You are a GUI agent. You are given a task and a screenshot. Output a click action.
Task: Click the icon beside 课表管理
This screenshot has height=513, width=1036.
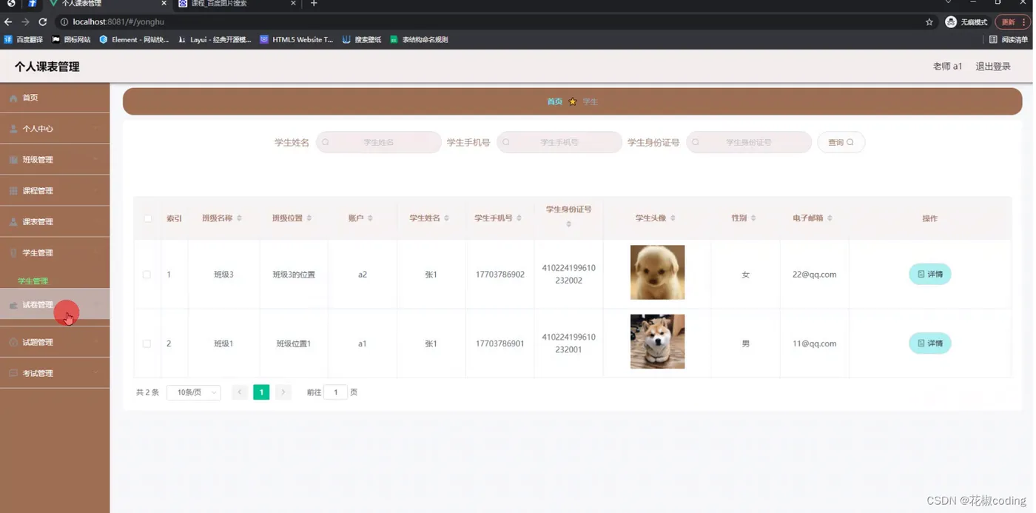(x=13, y=222)
